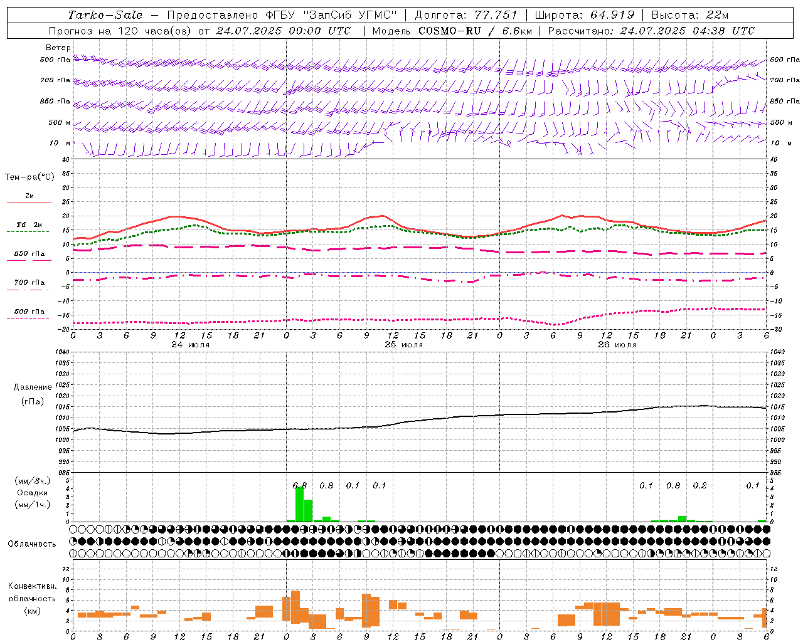
Task: Click the "6.8" precipitation amount value
Action: (x=300, y=486)
